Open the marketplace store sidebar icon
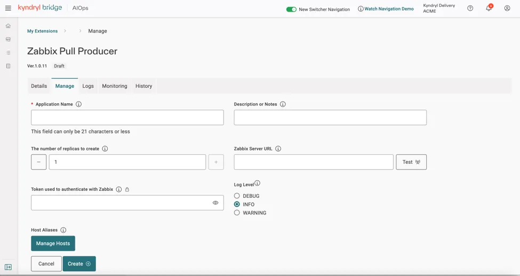 coord(9,39)
